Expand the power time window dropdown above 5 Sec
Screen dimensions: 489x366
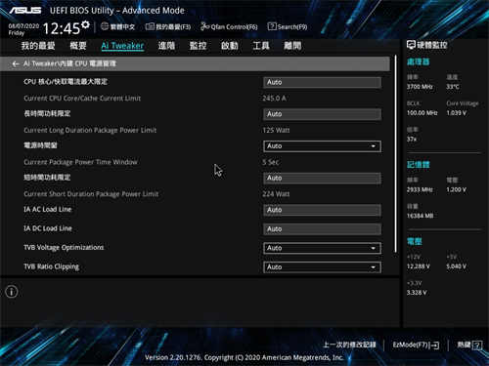pos(322,146)
